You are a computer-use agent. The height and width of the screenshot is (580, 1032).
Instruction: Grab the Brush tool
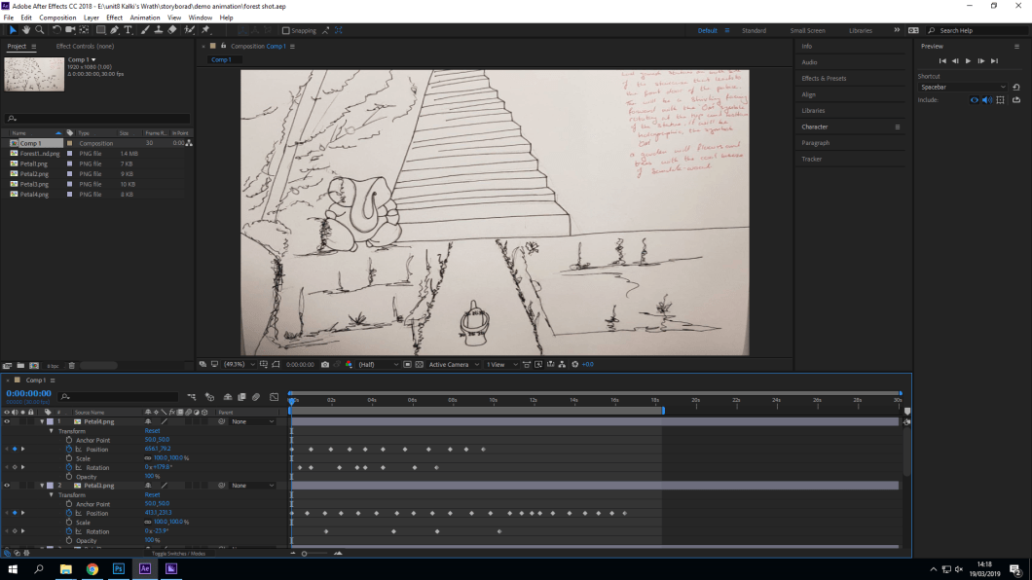click(143, 30)
